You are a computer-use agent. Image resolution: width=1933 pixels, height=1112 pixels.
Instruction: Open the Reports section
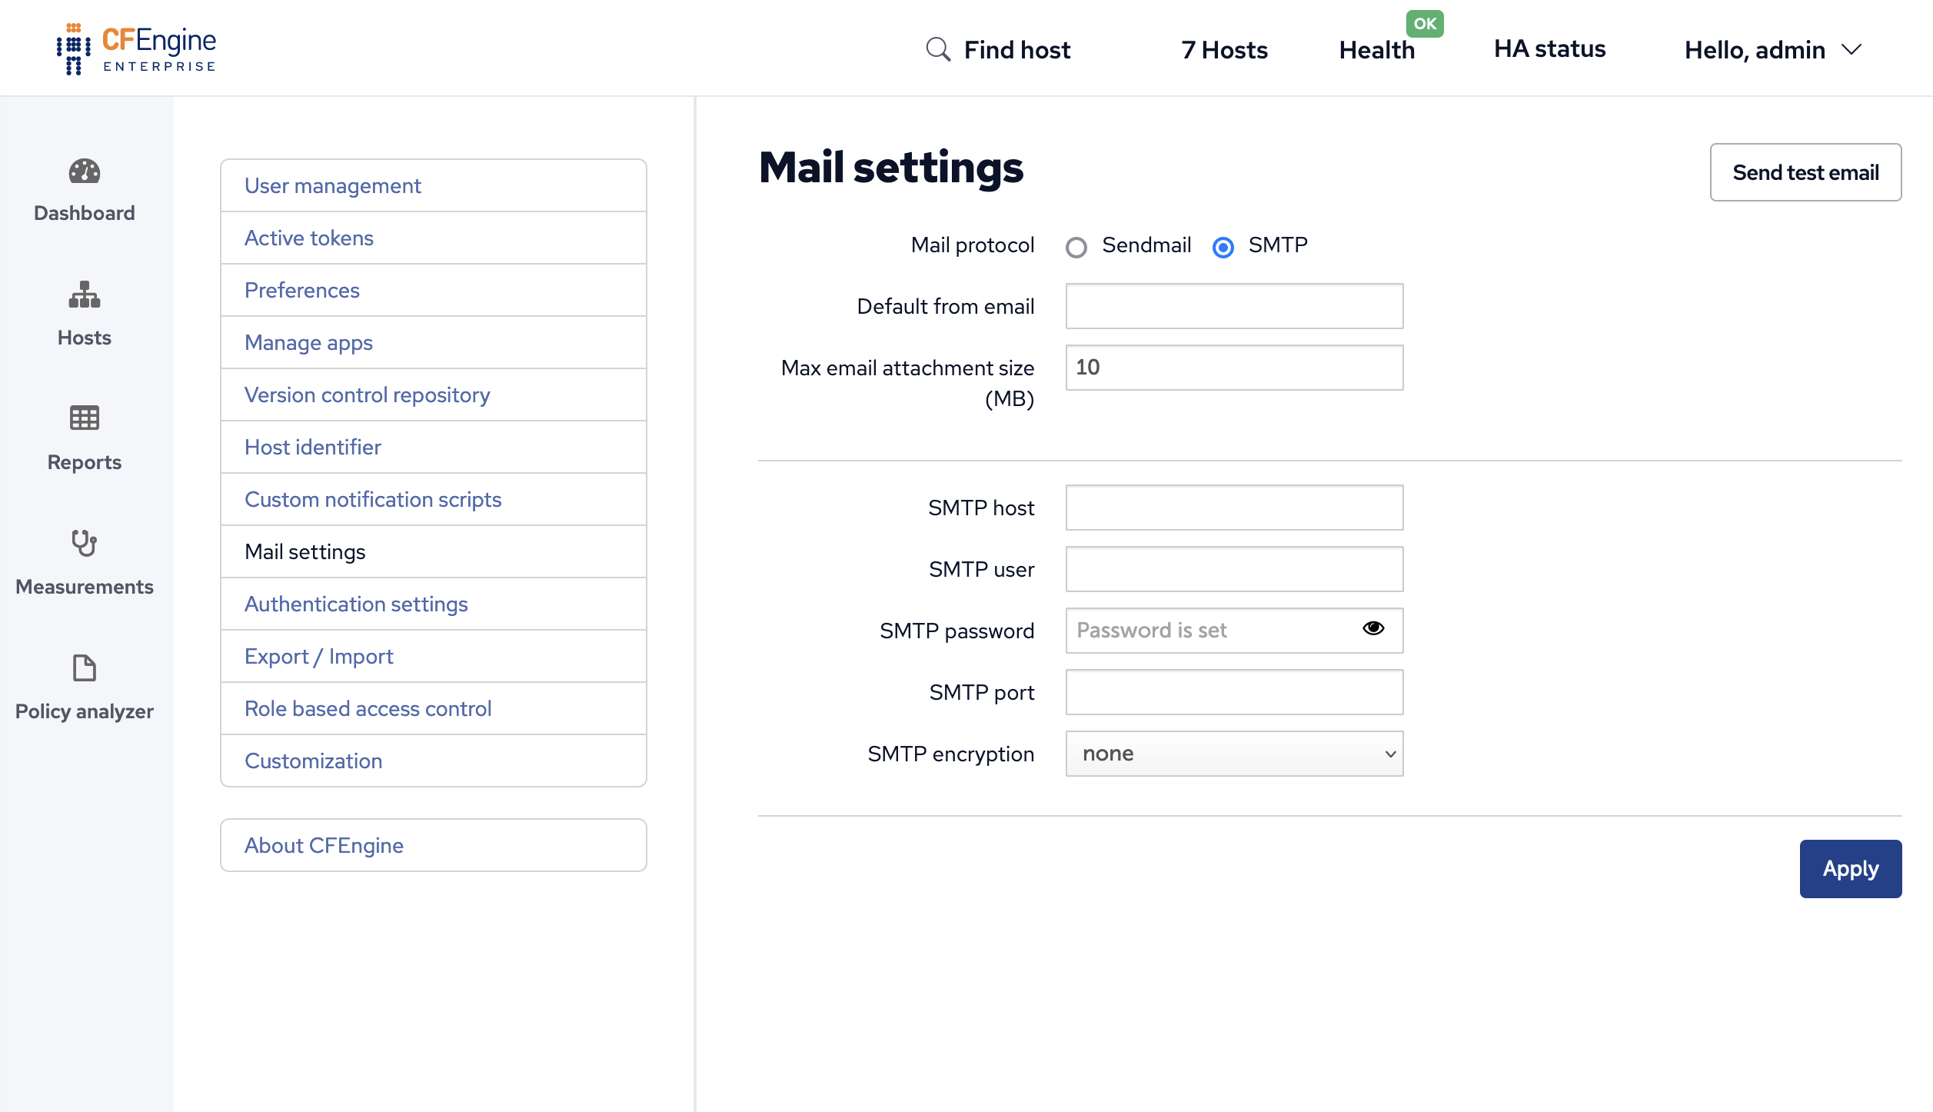pos(84,438)
